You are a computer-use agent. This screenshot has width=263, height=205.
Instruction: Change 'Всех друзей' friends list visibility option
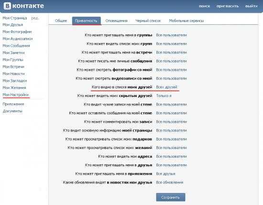click(x=166, y=87)
